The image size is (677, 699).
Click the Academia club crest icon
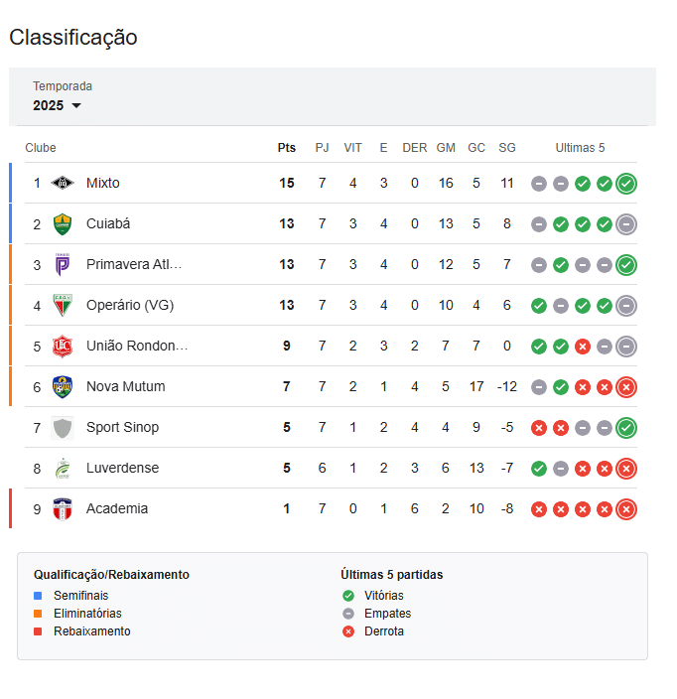click(x=63, y=508)
